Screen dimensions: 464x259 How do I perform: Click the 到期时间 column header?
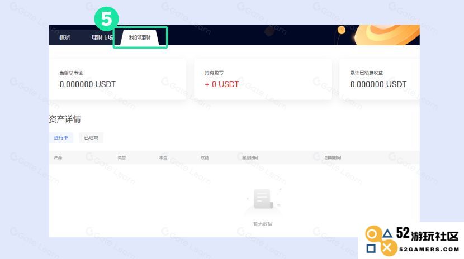[333, 158]
